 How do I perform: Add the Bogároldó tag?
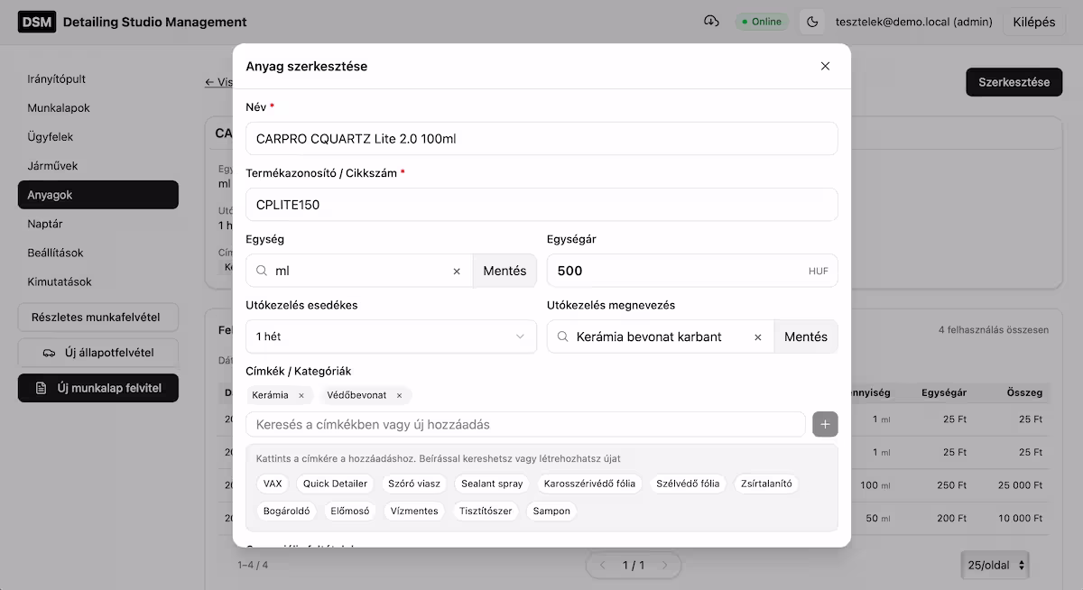pyautogui.click(x=286, y=511)
